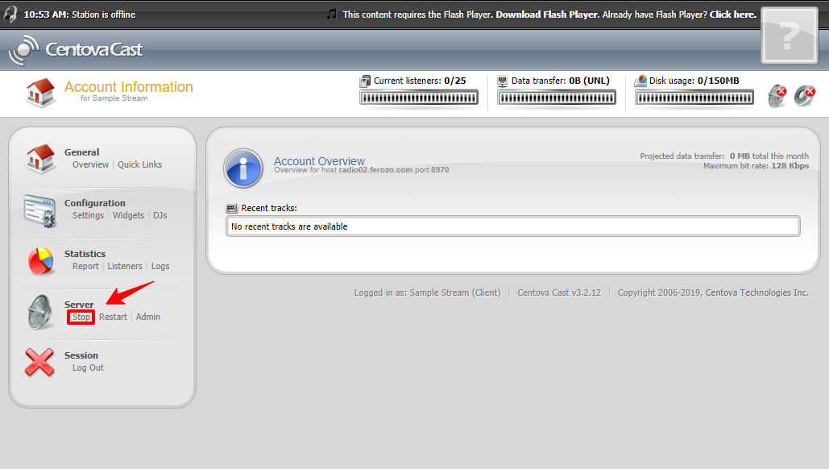The height and width of the screenshot is (469, 829).
Task: Click the Statistics section heading
Action: (85, 254)
